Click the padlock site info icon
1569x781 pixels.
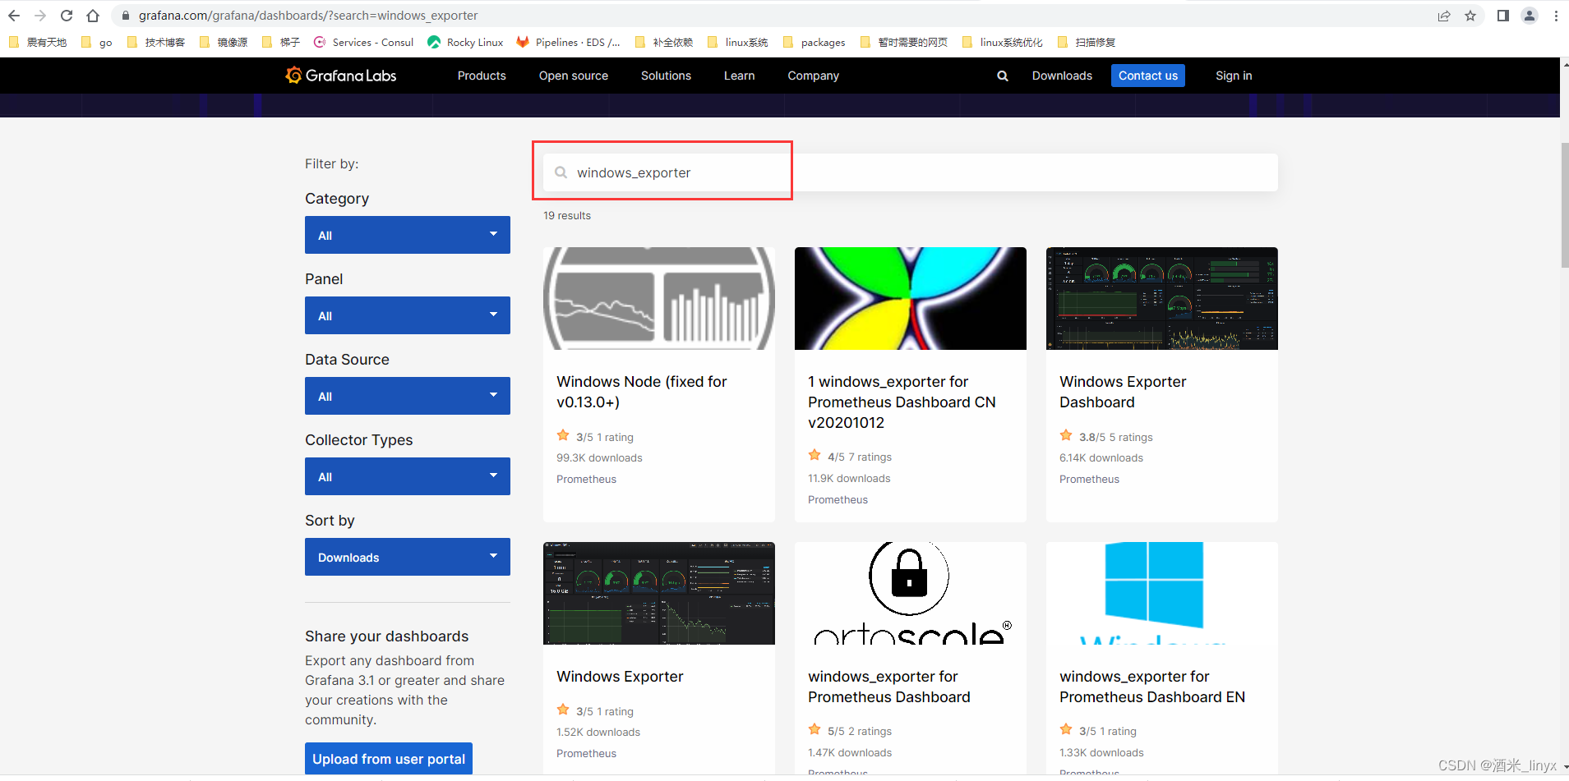pyautogui.click(x=126, y=16)
